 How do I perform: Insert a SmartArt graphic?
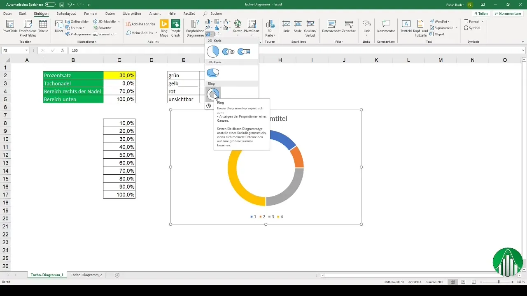(x=102, y=28)
